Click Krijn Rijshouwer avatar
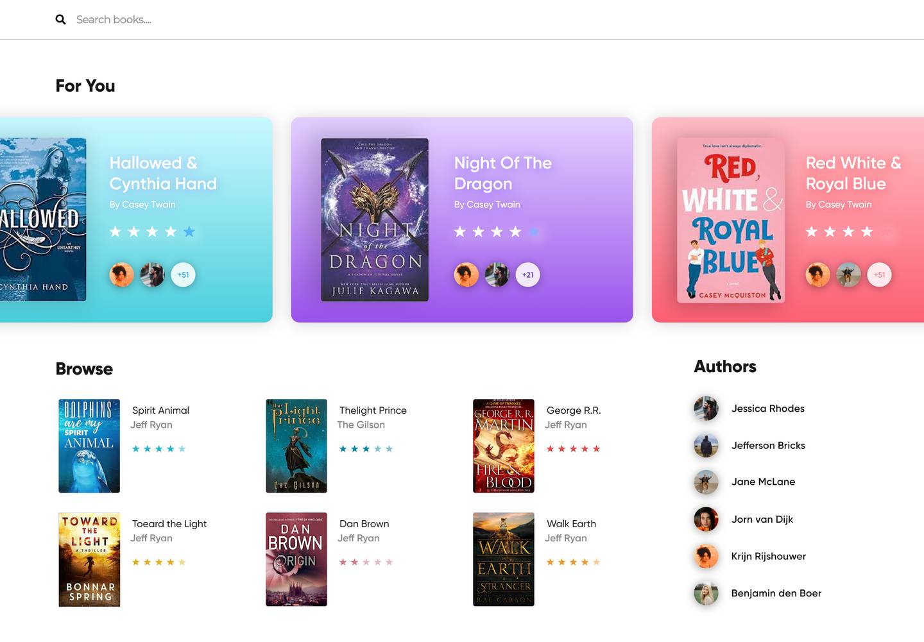Viewport: 924px width, 642px height. (x=706, y=557)
